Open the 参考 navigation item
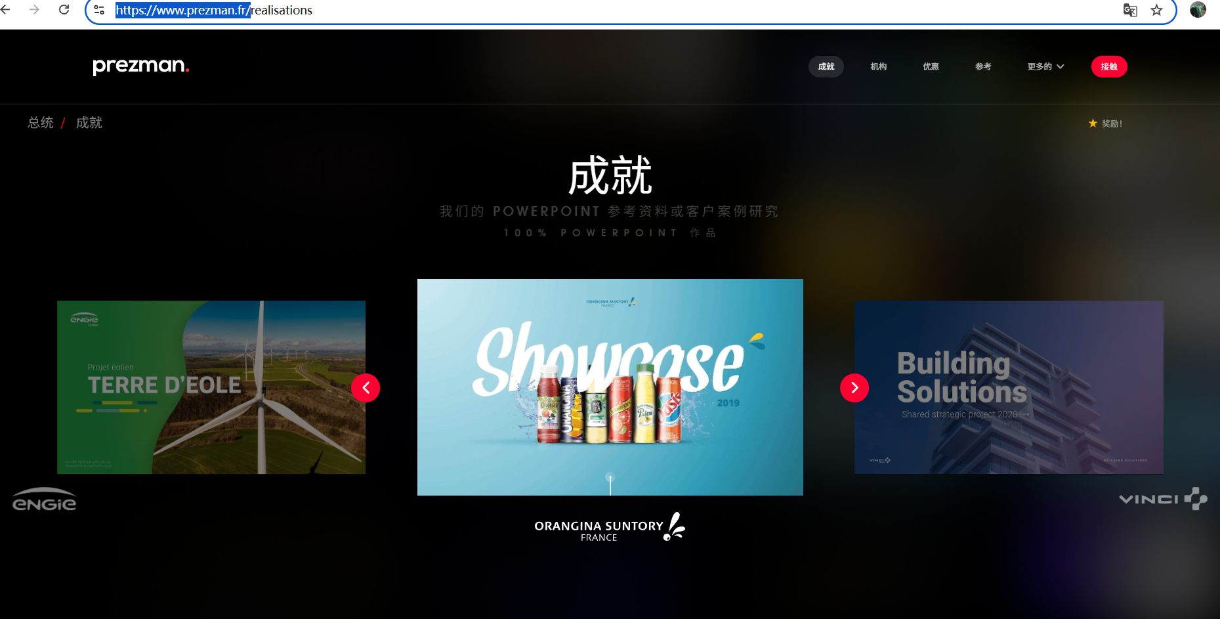 tap(983, 66)
